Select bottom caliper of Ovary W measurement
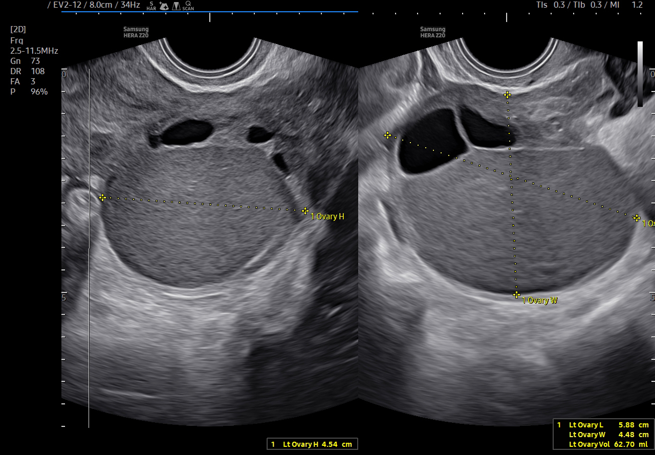Viewport: 655px width, 455px height. [x=516, y=295]
